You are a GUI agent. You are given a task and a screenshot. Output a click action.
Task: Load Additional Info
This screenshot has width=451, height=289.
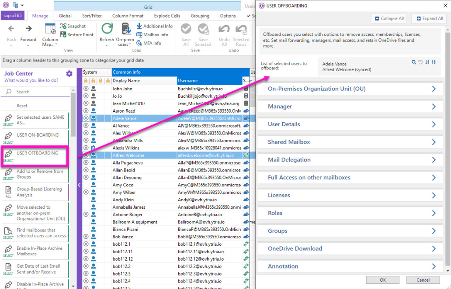click(154, 26)
